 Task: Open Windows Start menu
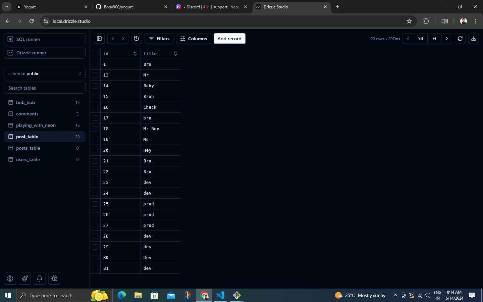point(8,295)
